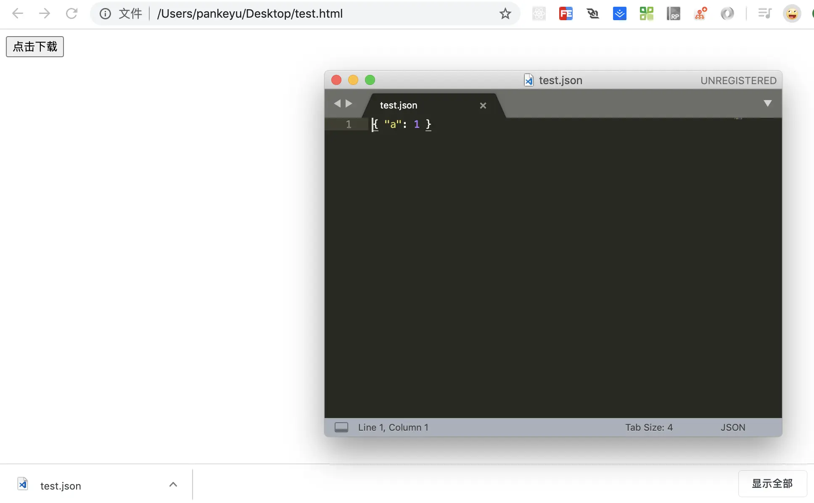Close the test.json tab in Sublime
Viewport: 814px width, 503px height.
483,106
